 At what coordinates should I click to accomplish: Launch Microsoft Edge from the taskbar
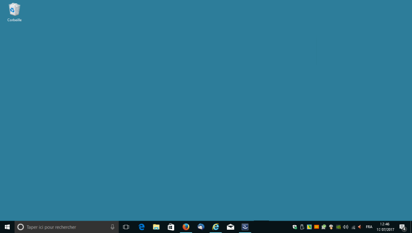(142, 227)
